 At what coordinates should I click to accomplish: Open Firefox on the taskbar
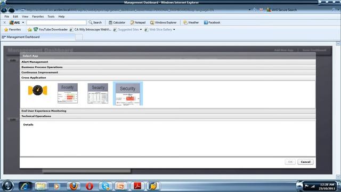click(74, 186)
